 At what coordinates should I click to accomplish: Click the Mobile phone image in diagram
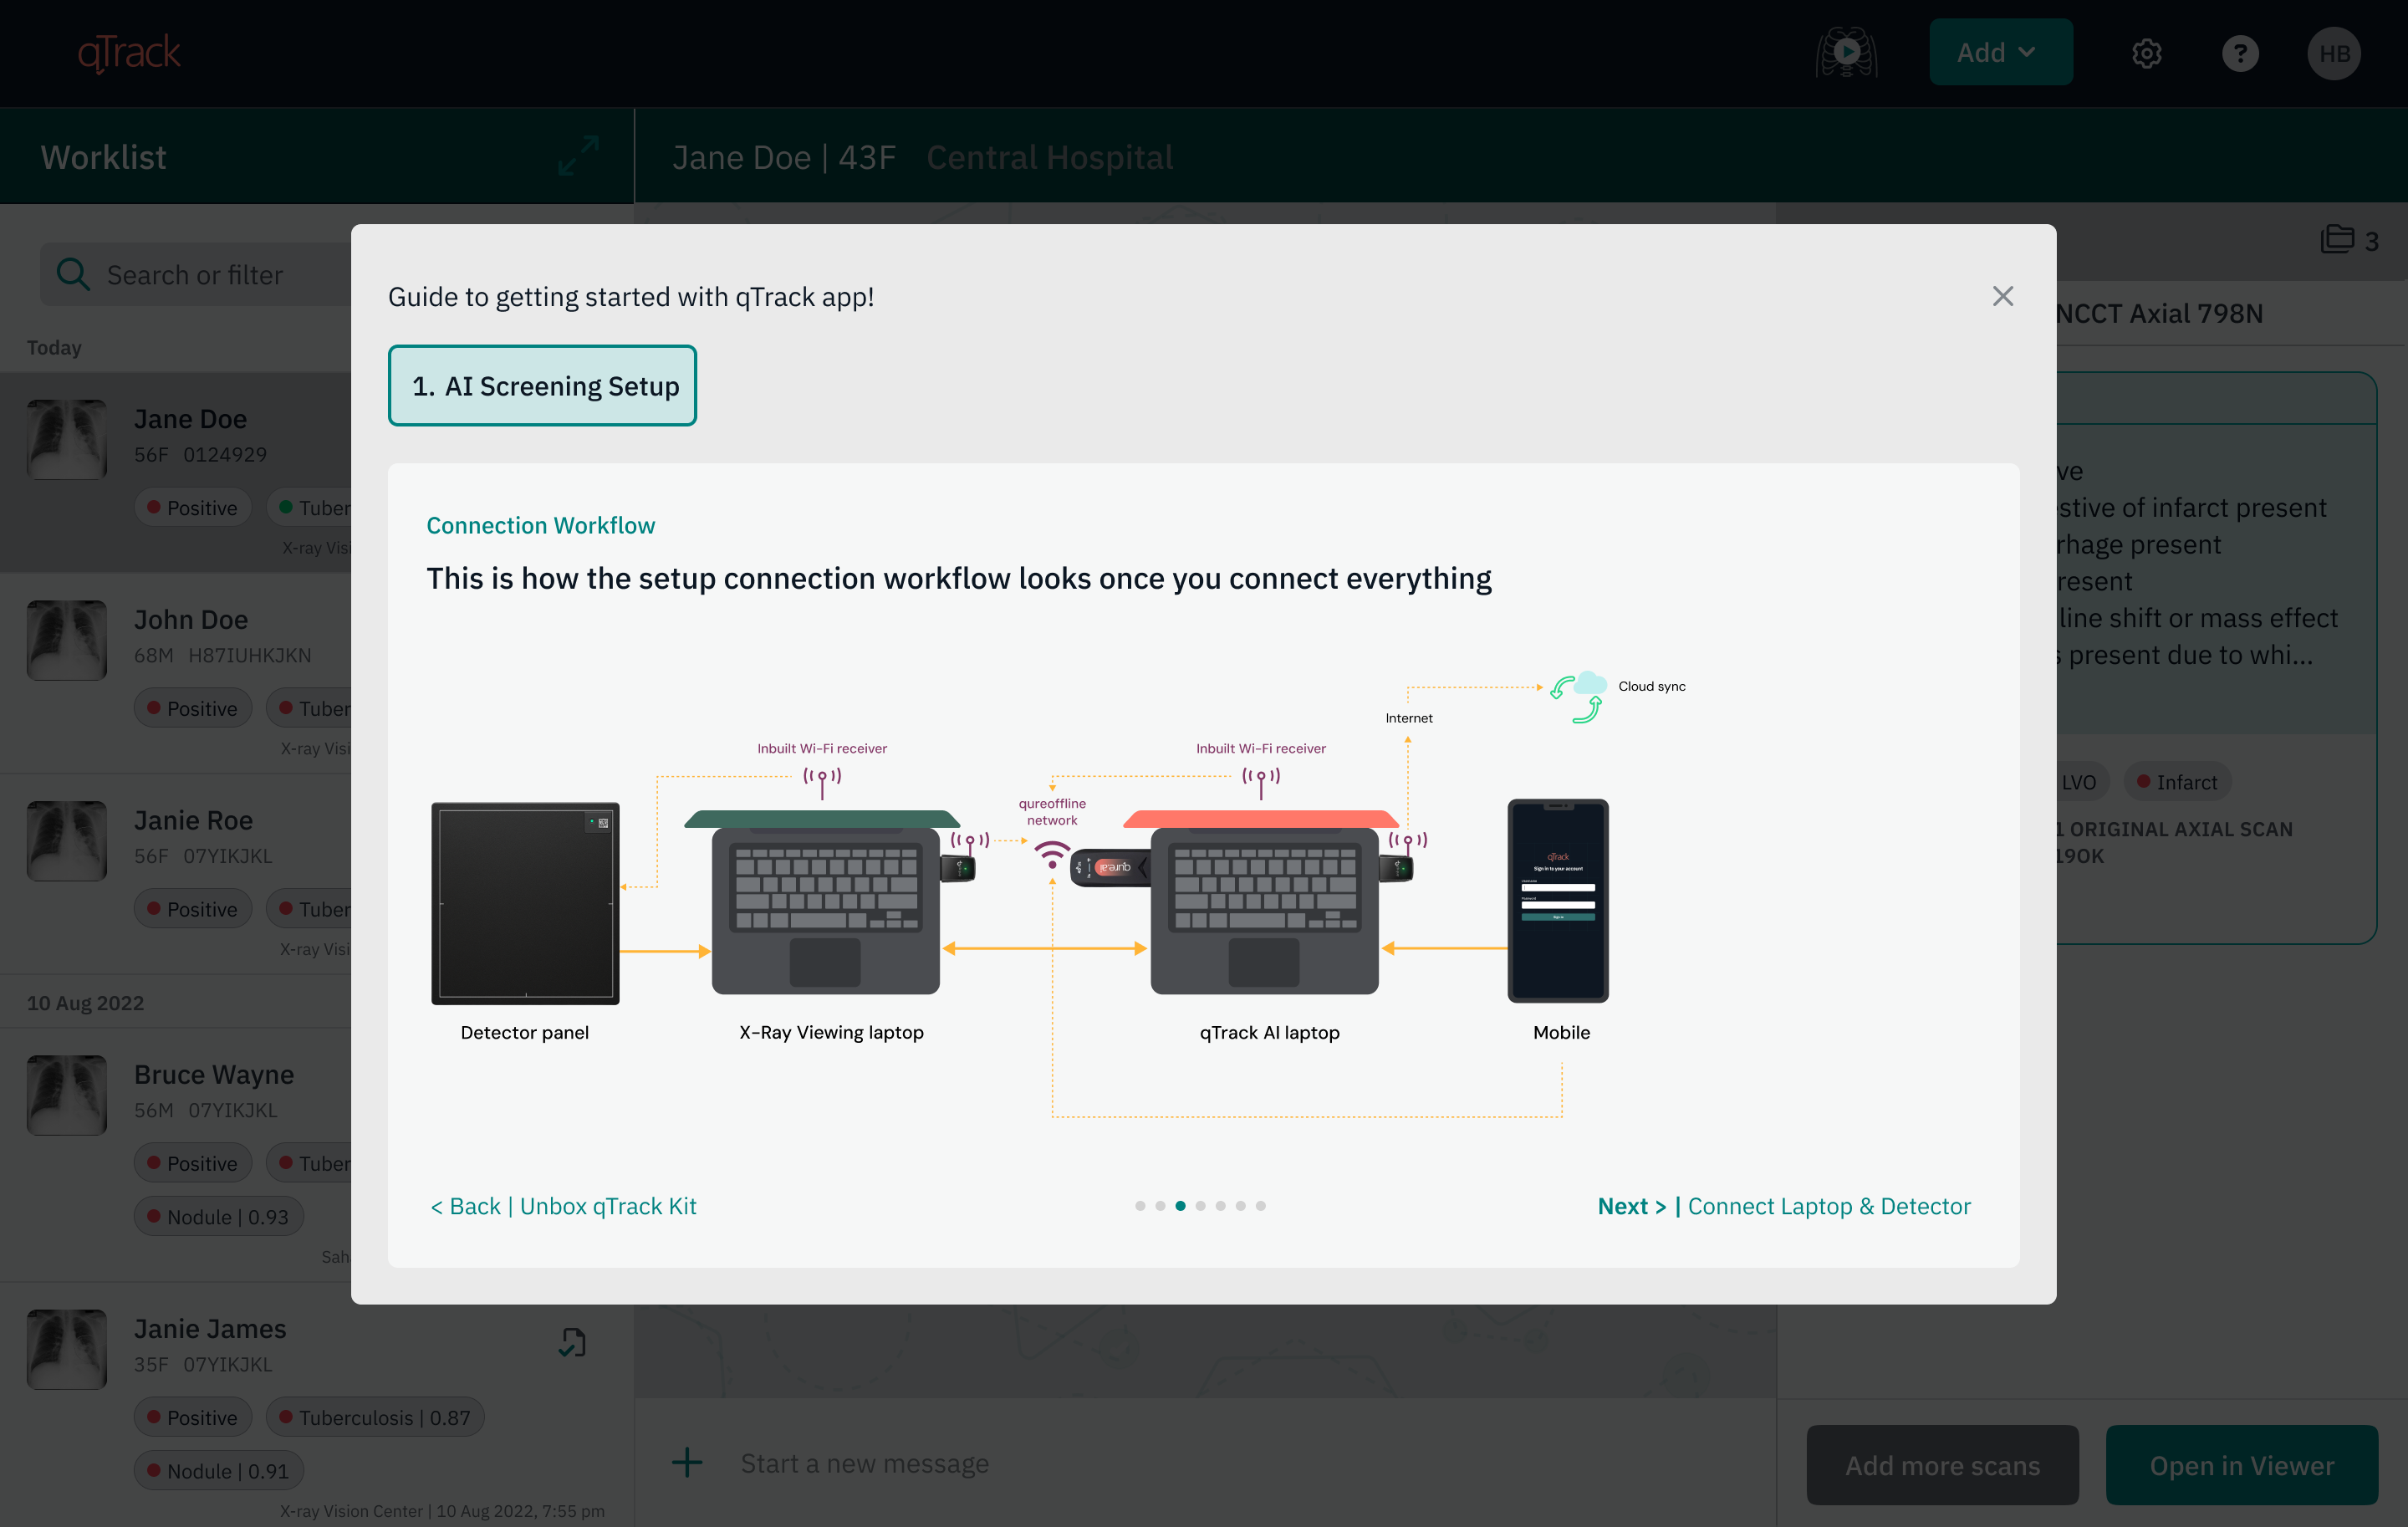pos(1557,900)
